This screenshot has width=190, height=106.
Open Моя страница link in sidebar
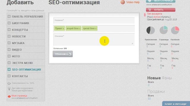19,96
